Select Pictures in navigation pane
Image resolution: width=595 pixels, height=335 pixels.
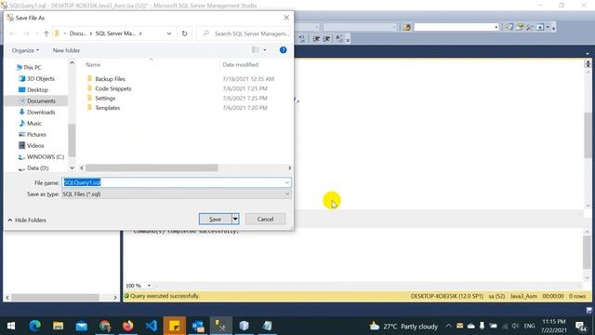pos(36,134)
